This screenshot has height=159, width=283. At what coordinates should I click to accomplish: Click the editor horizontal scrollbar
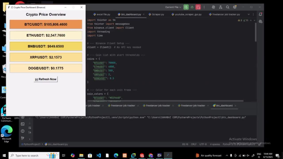165,101
